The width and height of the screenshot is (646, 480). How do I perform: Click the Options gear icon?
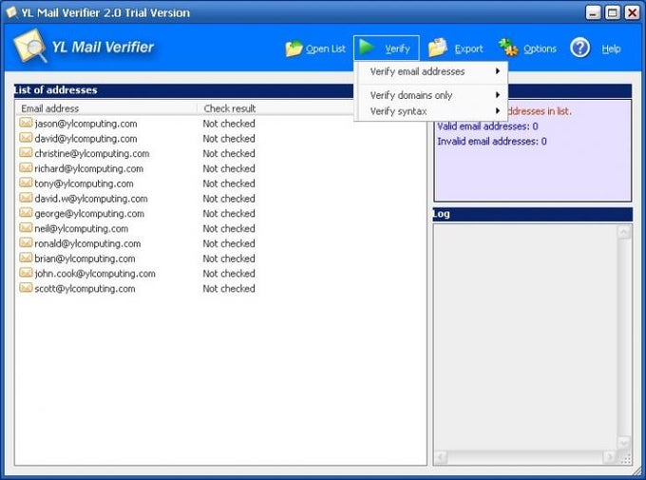click(508, 47)
